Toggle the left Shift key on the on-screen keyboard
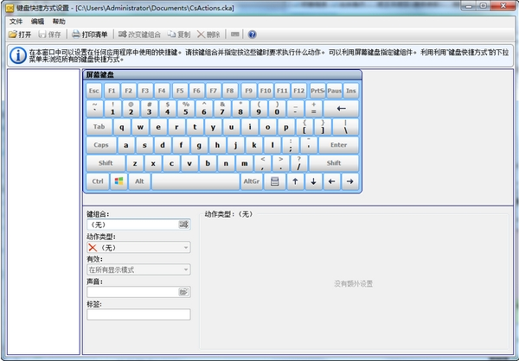The width and height of the screenshot is (519, 361). point(106,163)
